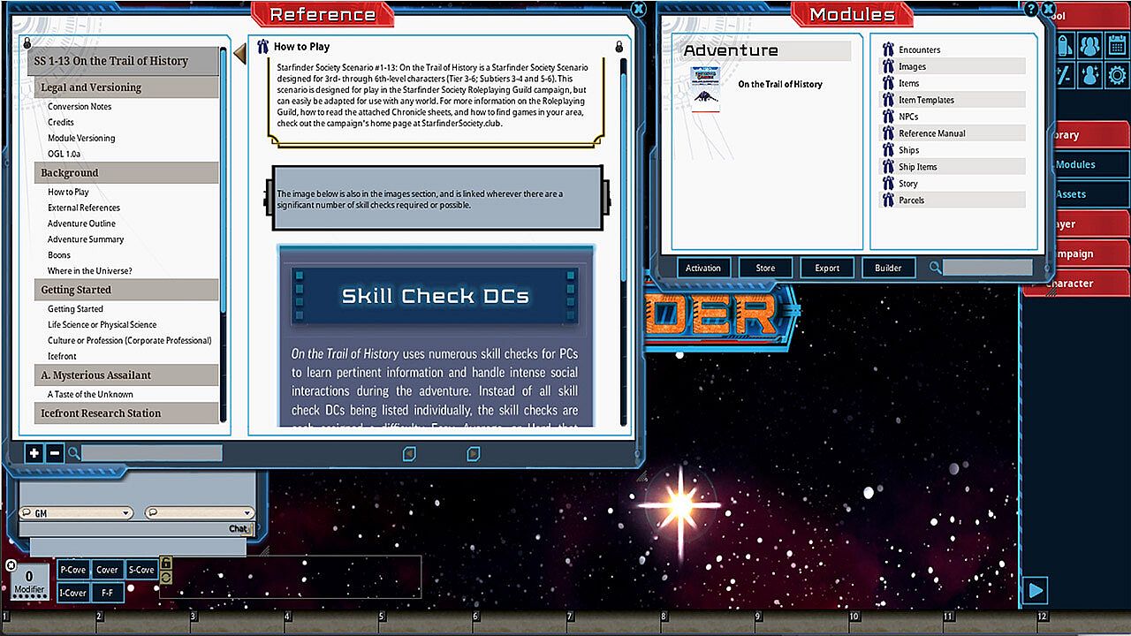
Task: Click the Modules window search field
Action: pos(987,268)
